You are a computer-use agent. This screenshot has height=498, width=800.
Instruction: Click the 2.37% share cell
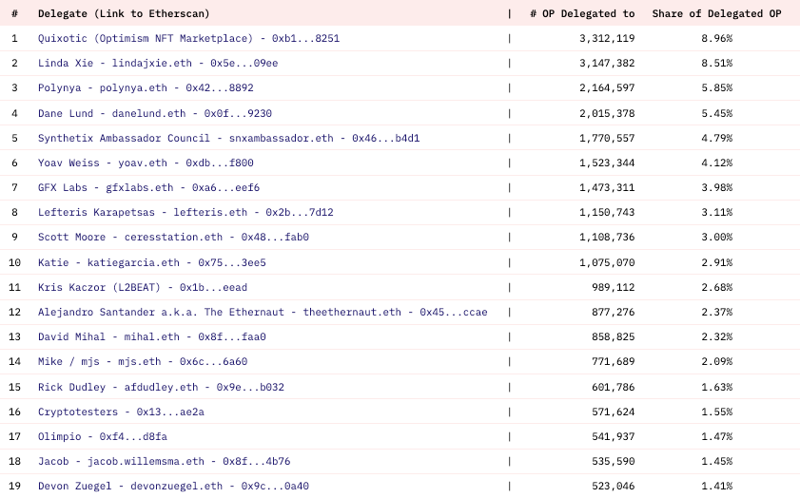click(x=717, y=312)
